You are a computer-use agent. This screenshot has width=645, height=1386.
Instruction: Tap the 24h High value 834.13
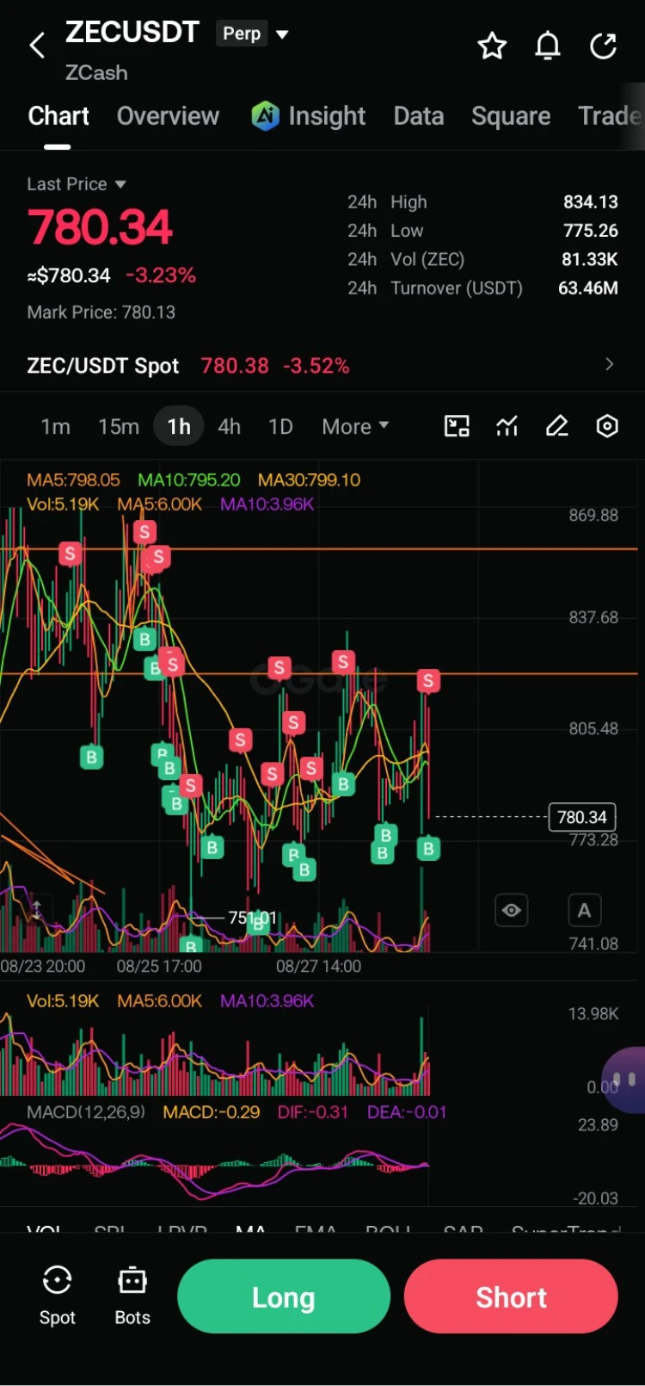point(590,202)
